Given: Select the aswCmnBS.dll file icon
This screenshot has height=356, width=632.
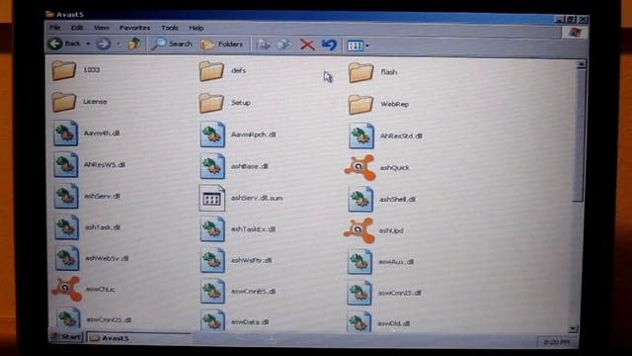Looking at the screenshot, I should click(212, 291).
